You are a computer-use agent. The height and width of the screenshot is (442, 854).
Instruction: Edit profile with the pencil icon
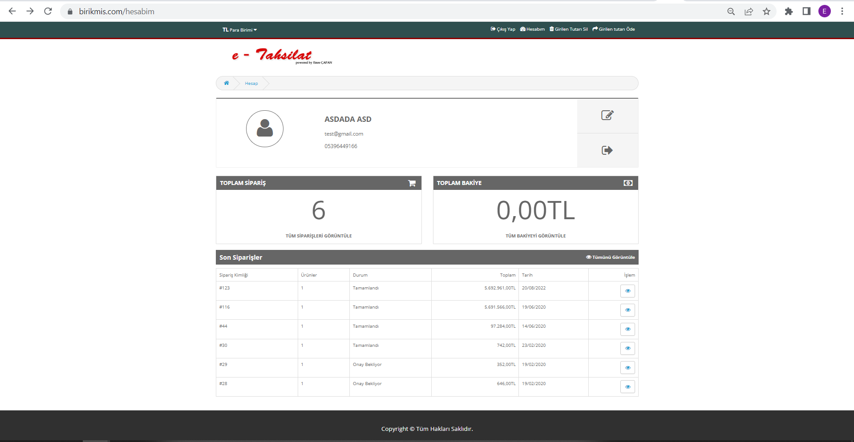[x=607, y=115]
